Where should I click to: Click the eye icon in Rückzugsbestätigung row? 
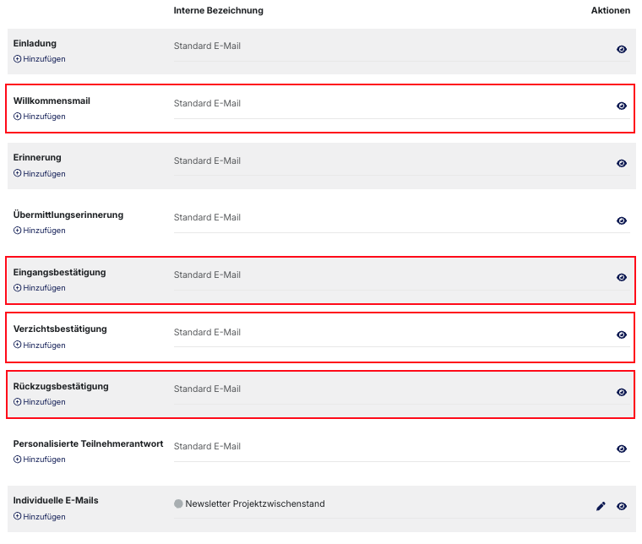tap(622, 392)
